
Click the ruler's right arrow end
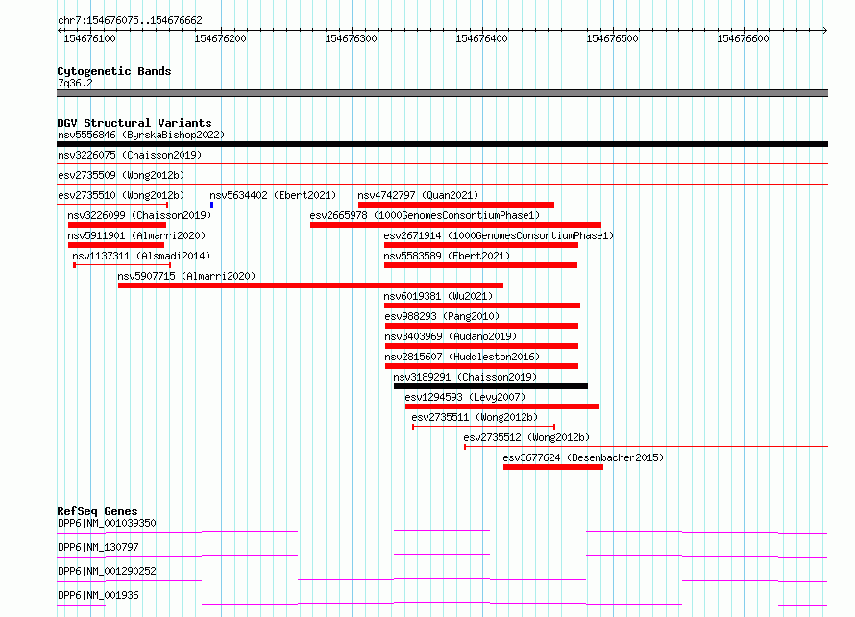tap(825, 30)
